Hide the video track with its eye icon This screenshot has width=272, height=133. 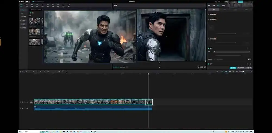[x=25, y=102]
